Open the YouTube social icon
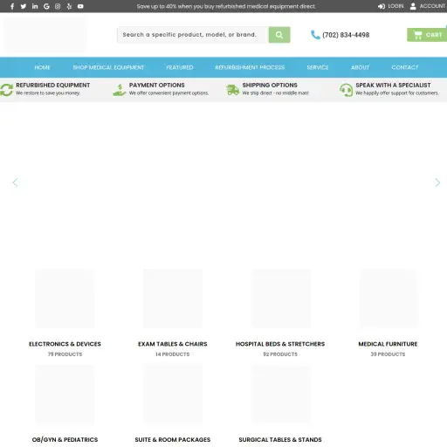This screenshot has height=447, width=447. click(80, 6)
